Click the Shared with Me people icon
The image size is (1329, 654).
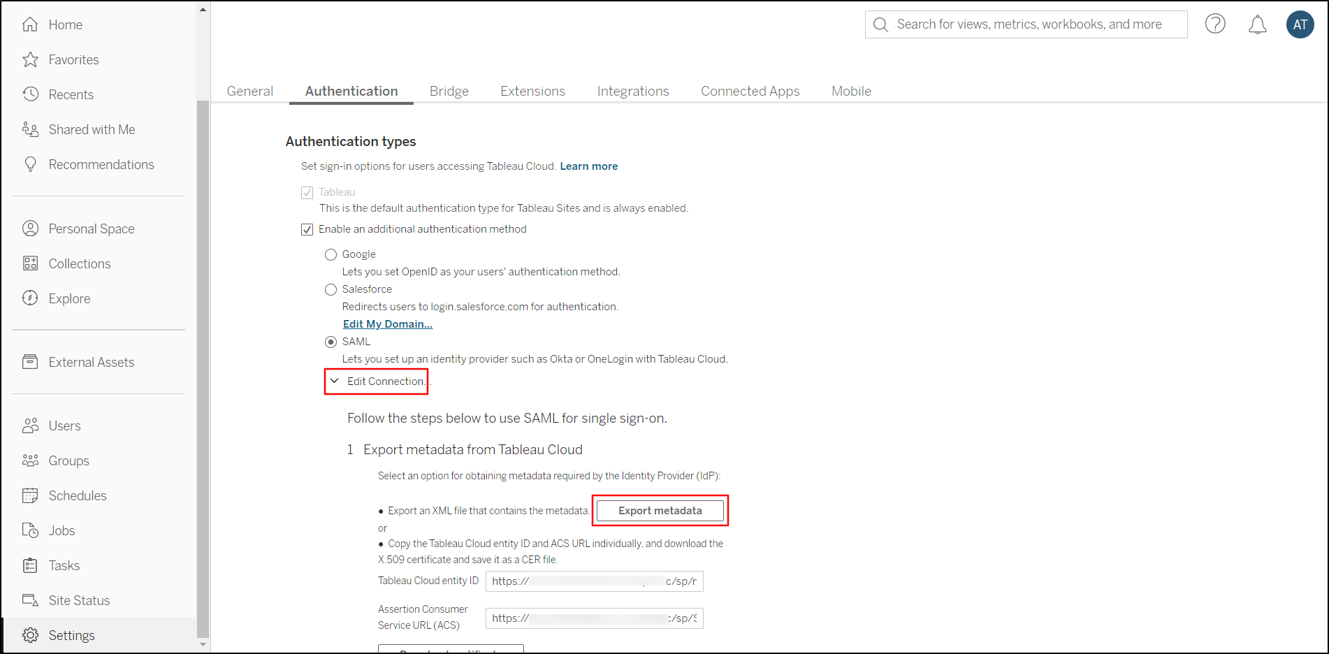pyautogui.click(x=30, y=129)
